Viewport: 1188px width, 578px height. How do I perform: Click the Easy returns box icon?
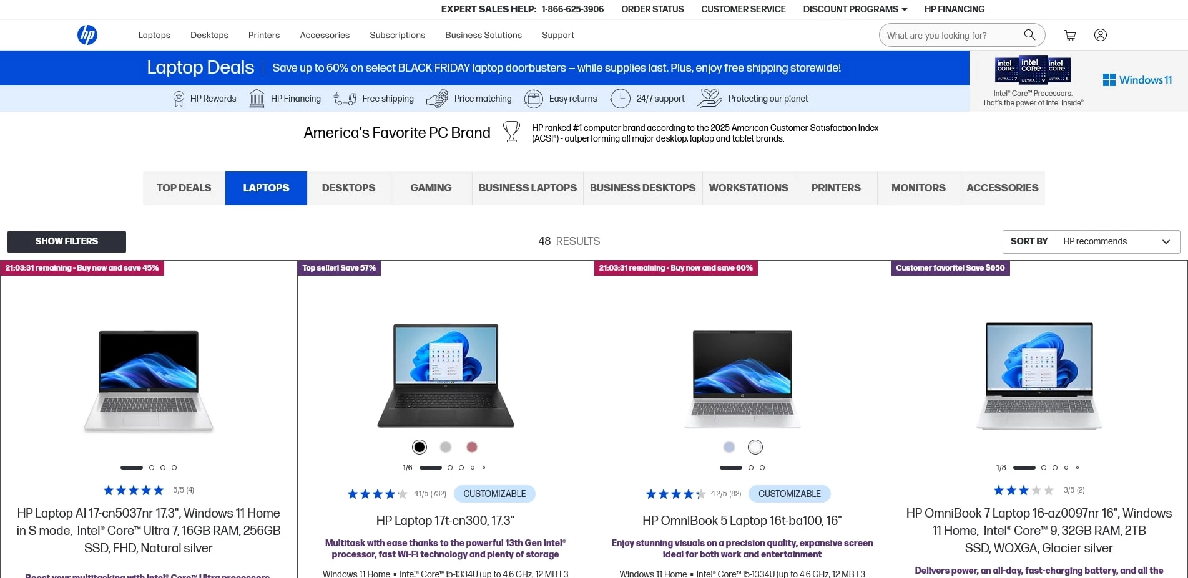point(534,99)
